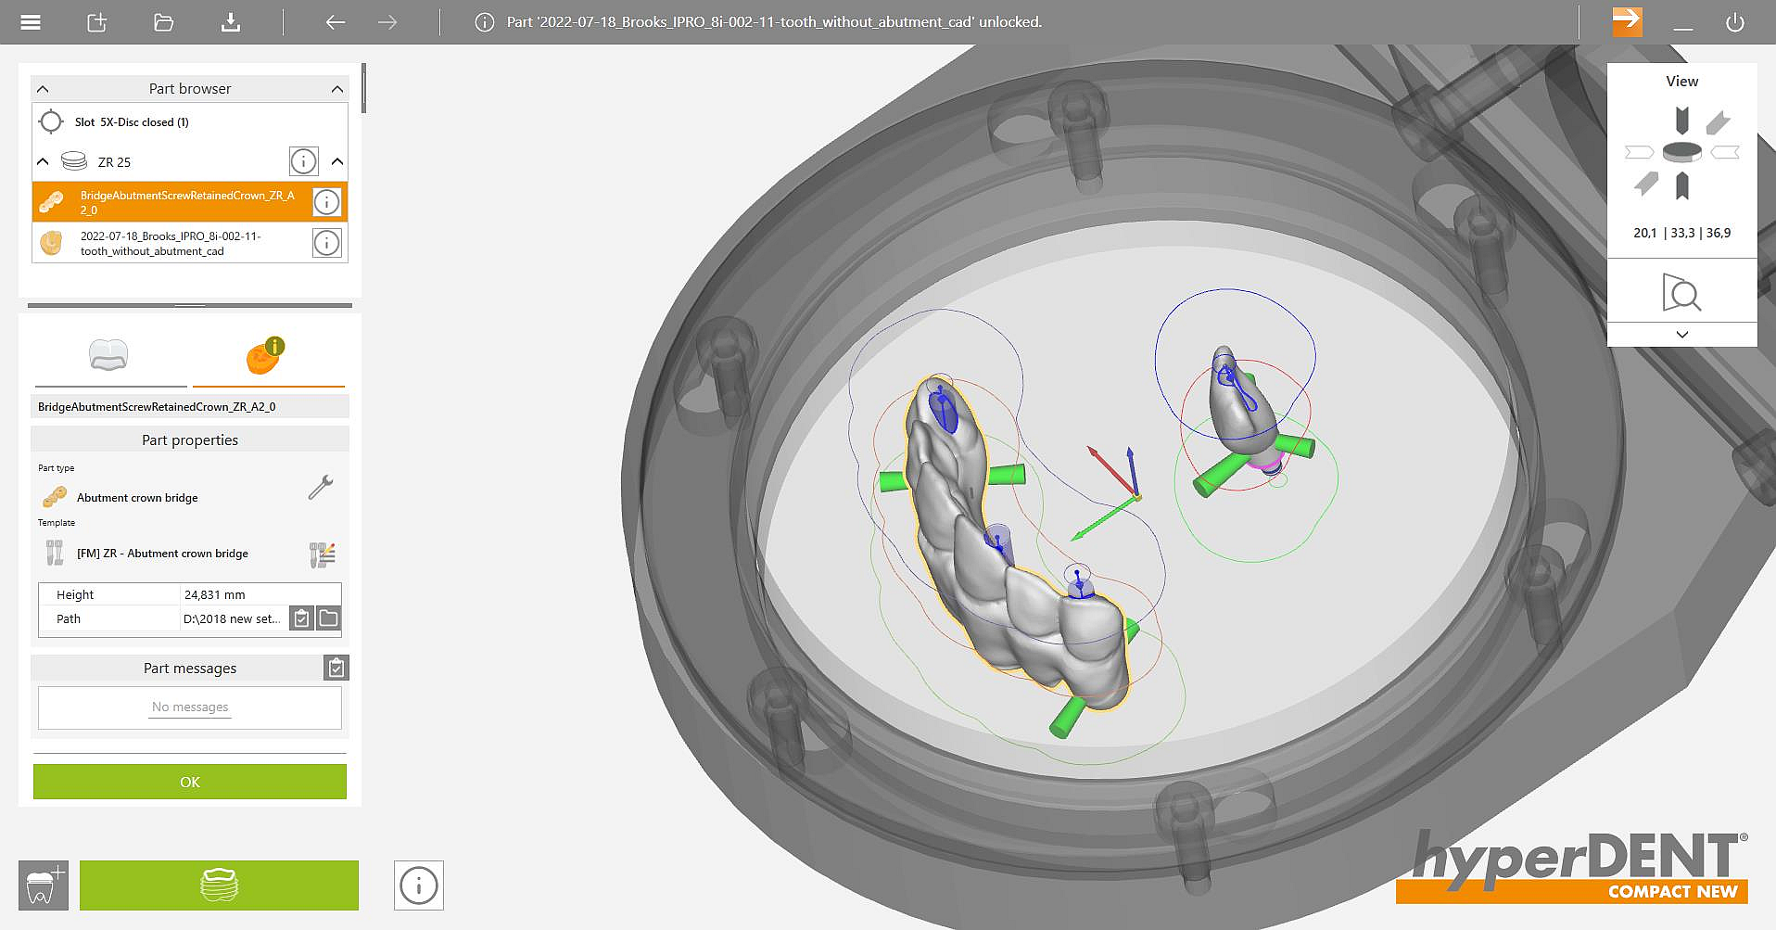This screenshot has width=1776, height=930.
Task: Click the No messages box
Action: click(x=190, y=707)
